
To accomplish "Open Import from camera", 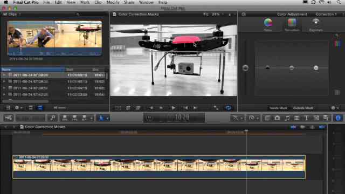I will coord(9,118).
